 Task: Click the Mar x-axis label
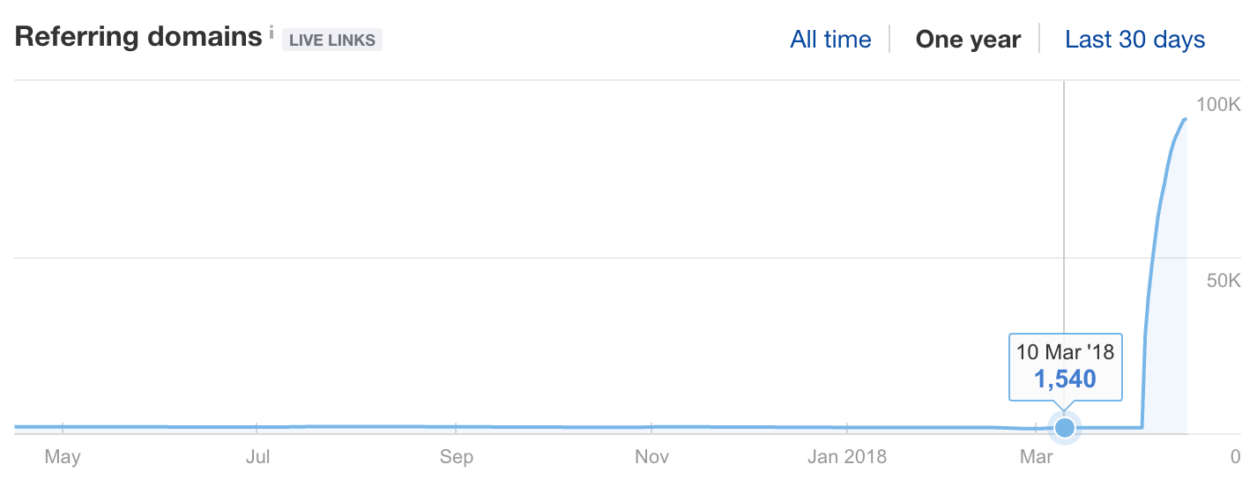(x=1036, y=457)
